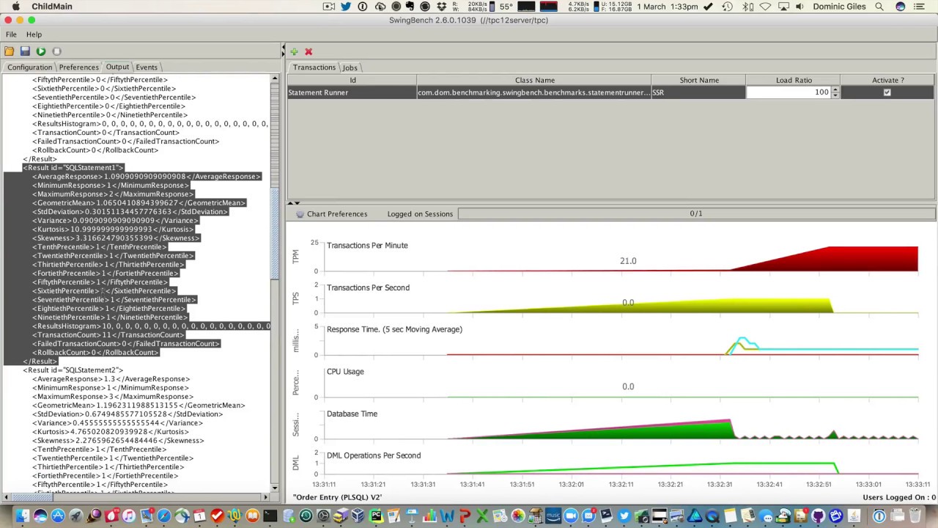Open Finder in the dock
Viewport: 938px width, 528px height.
pyautogui.click(x=23, y=516)
